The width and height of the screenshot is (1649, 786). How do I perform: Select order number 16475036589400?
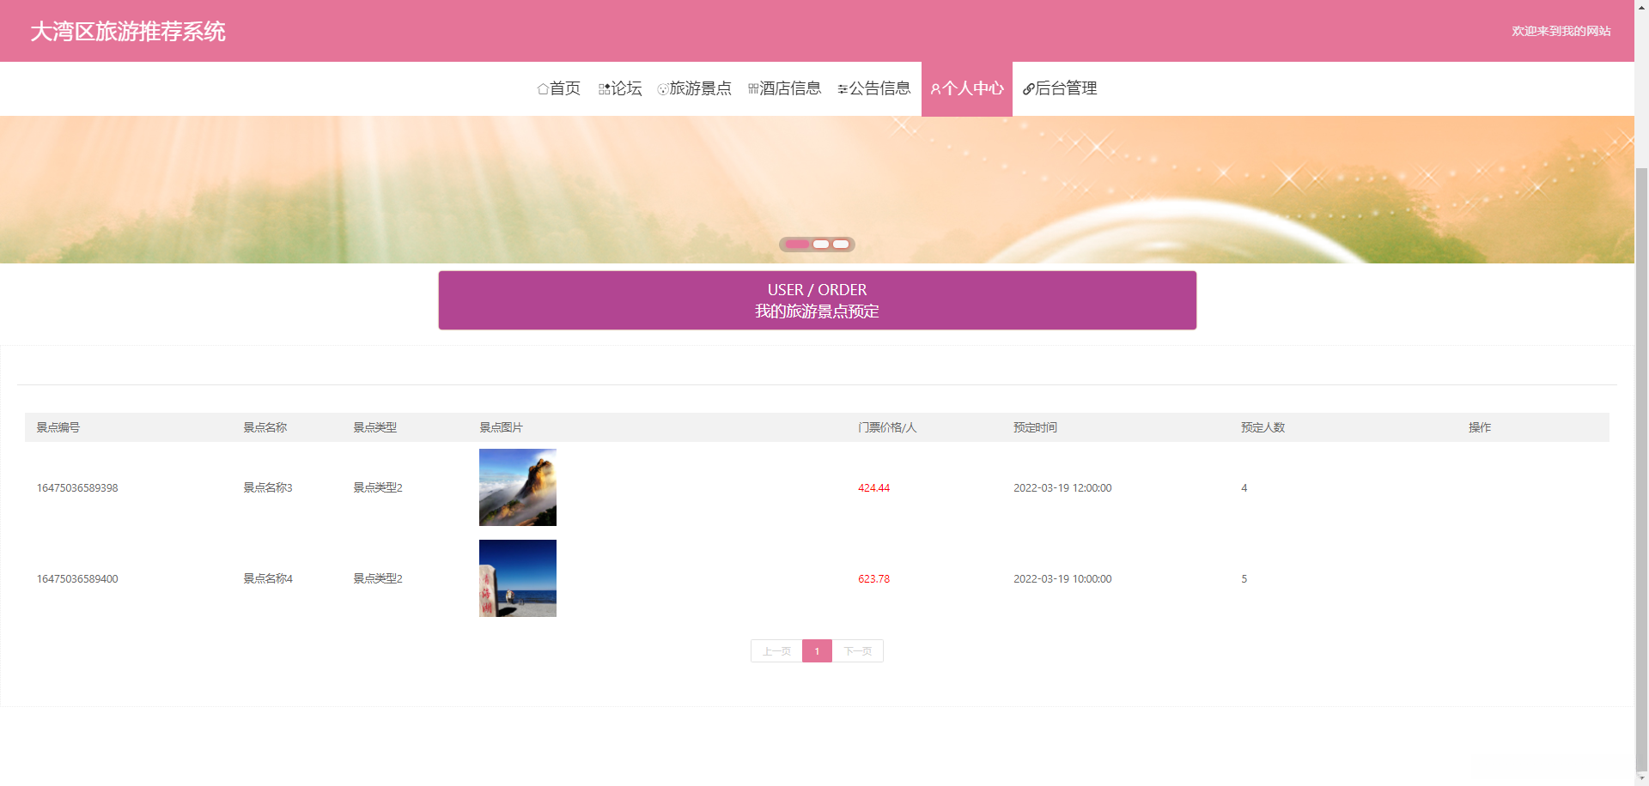[77, 579]
